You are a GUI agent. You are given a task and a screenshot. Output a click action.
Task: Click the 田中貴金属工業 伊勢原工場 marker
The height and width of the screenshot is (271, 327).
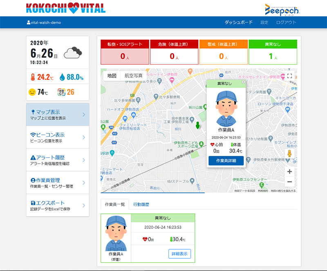click(192, 120)
